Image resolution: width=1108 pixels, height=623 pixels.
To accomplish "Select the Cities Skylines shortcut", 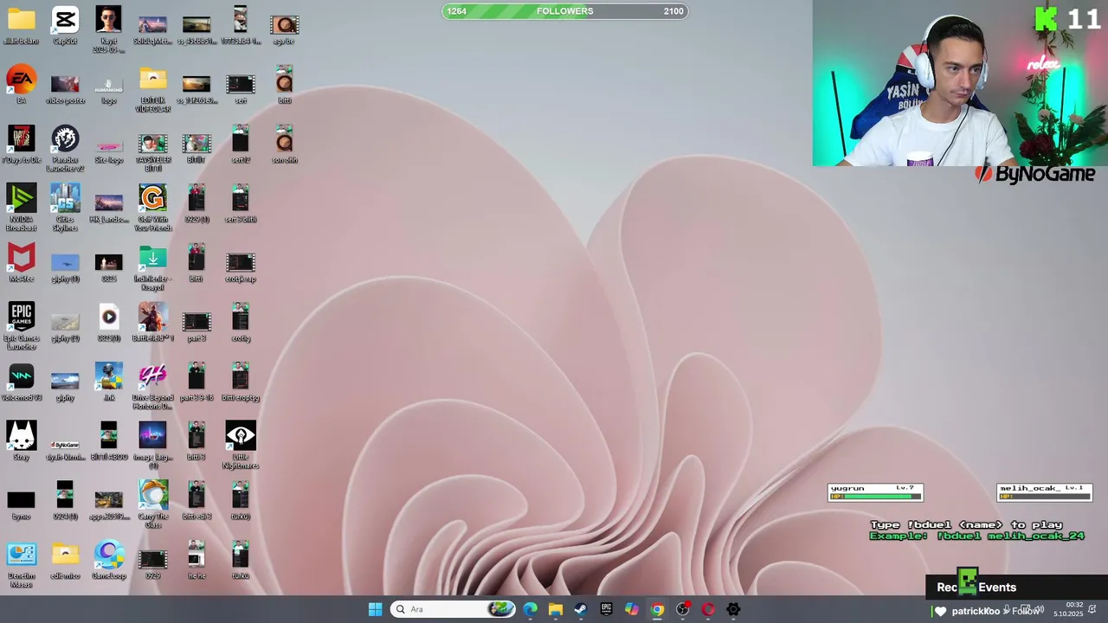I will pos(65,208).
